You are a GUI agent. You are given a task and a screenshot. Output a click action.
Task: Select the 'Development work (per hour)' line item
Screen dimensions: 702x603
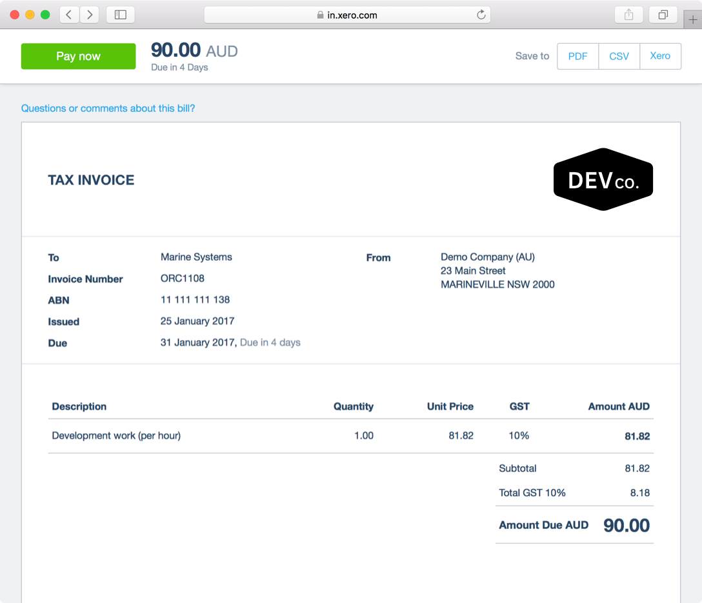click(x=116, y=435)
